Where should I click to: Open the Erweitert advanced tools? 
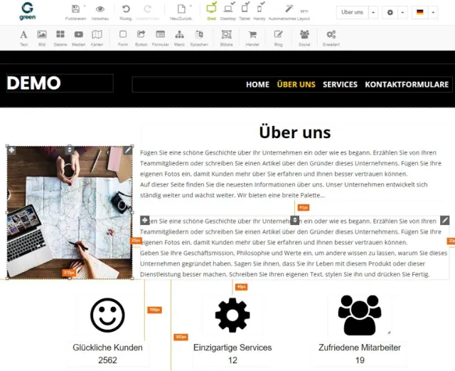pyautogui.click(x=331, y=35)
